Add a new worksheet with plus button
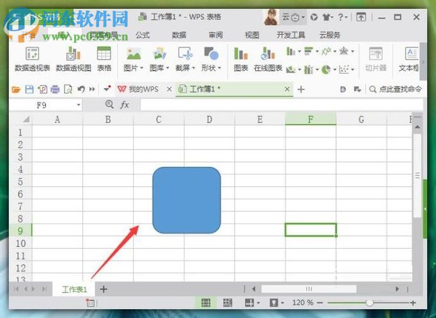 point(104,289)
